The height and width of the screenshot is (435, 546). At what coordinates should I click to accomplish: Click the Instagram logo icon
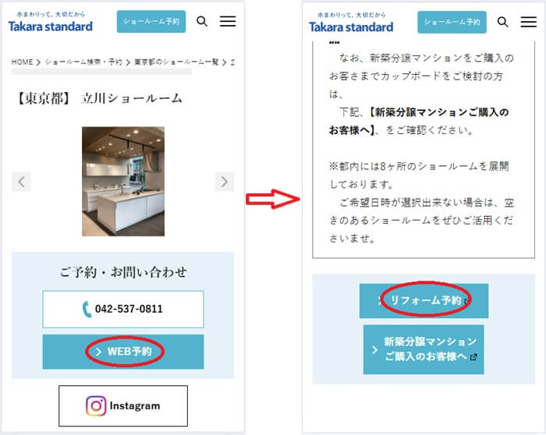click(x=96, y=406)
